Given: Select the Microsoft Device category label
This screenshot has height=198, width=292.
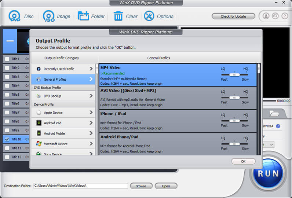Looking at the screenshot, I should (x=55, y=144).
